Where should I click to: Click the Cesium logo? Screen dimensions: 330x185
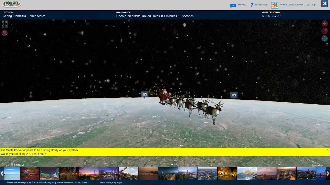[x=17, y=165]
